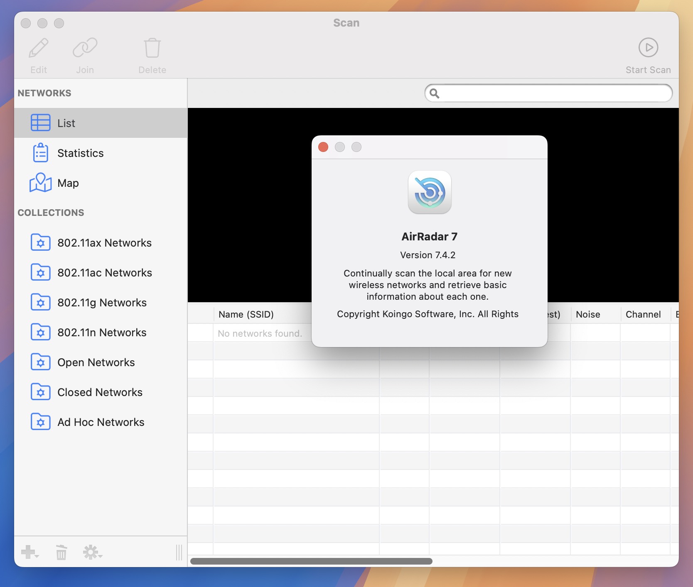The image size is (693, 587).
Task: Open the Statistics clipboard icon
Action: coord(41,153)
